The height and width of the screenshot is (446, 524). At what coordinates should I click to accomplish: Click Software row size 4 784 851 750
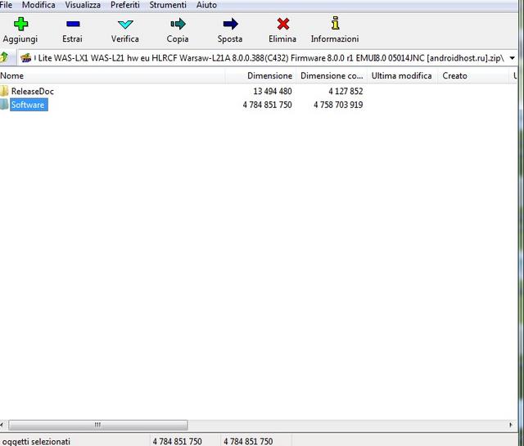point(268,105)
